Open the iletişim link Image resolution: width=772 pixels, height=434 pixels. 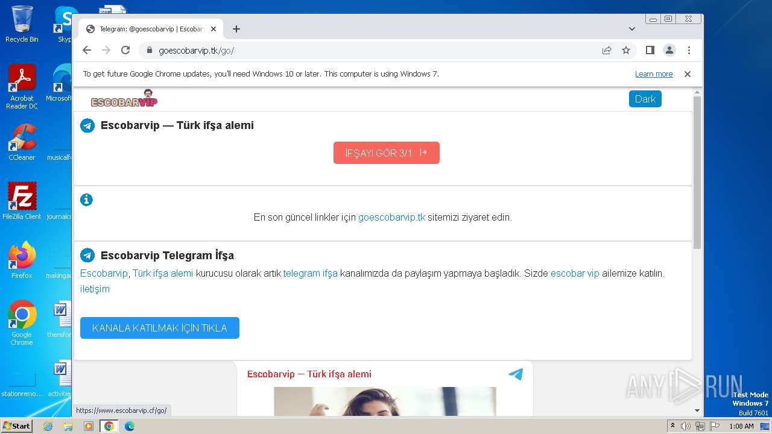click(x=95, y=289)
